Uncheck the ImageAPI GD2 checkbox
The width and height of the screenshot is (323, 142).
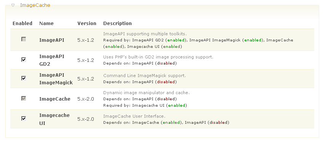pyautogui.click(x=24, y=60)
